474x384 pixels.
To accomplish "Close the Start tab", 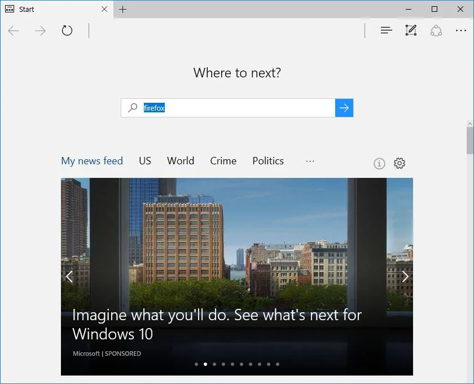I will [x=104, y=10].
